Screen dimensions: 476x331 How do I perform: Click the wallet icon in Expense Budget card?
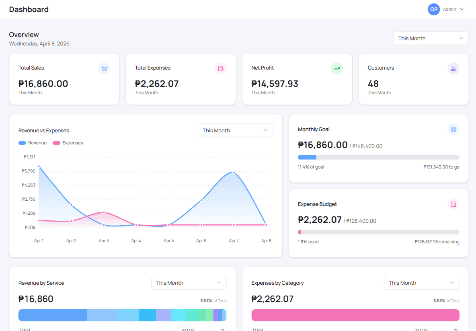coord(453,204)
